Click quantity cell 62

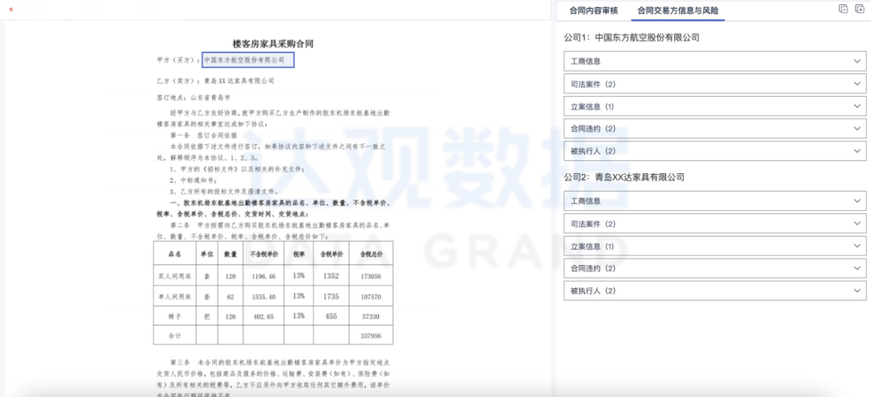tap(231, 296)
